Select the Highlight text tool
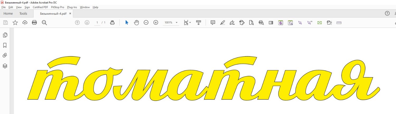Image resolution: width=396 pixels, height=114 pixels. coord(223,23)
